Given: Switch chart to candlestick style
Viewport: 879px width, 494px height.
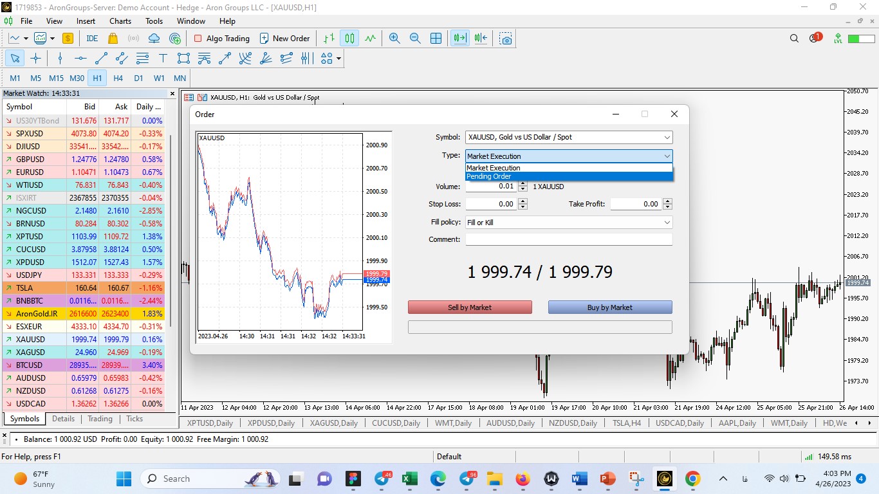Looking at the screenshot, I should [x=349, y=39].
